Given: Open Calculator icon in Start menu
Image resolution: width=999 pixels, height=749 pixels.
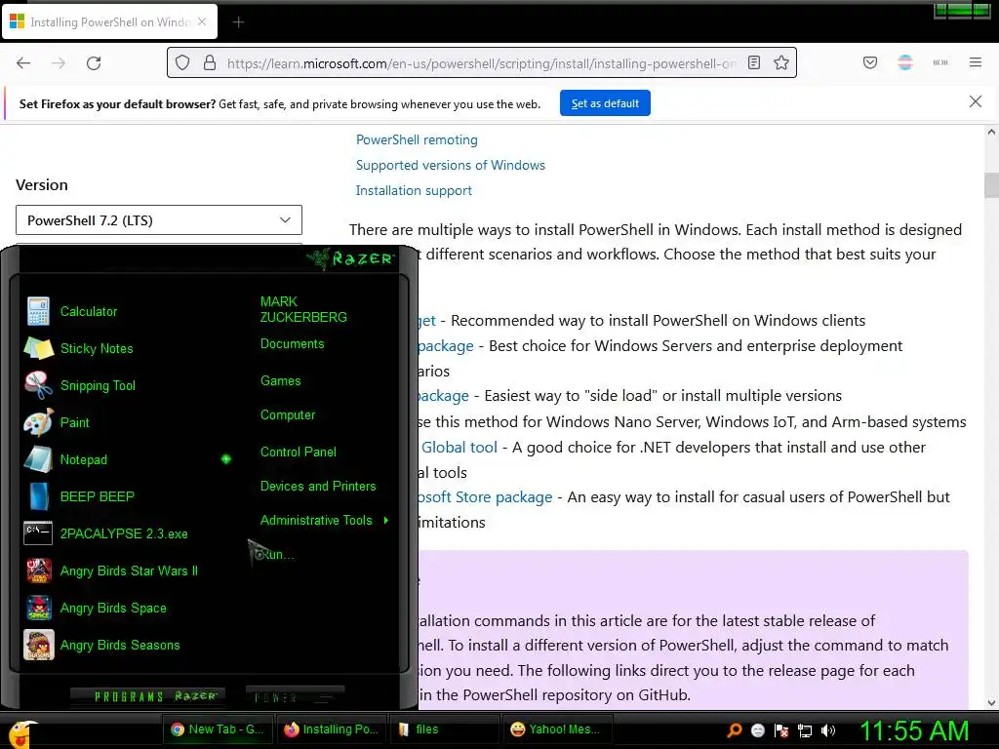Looking at the screenshot, I should [38, 311].
